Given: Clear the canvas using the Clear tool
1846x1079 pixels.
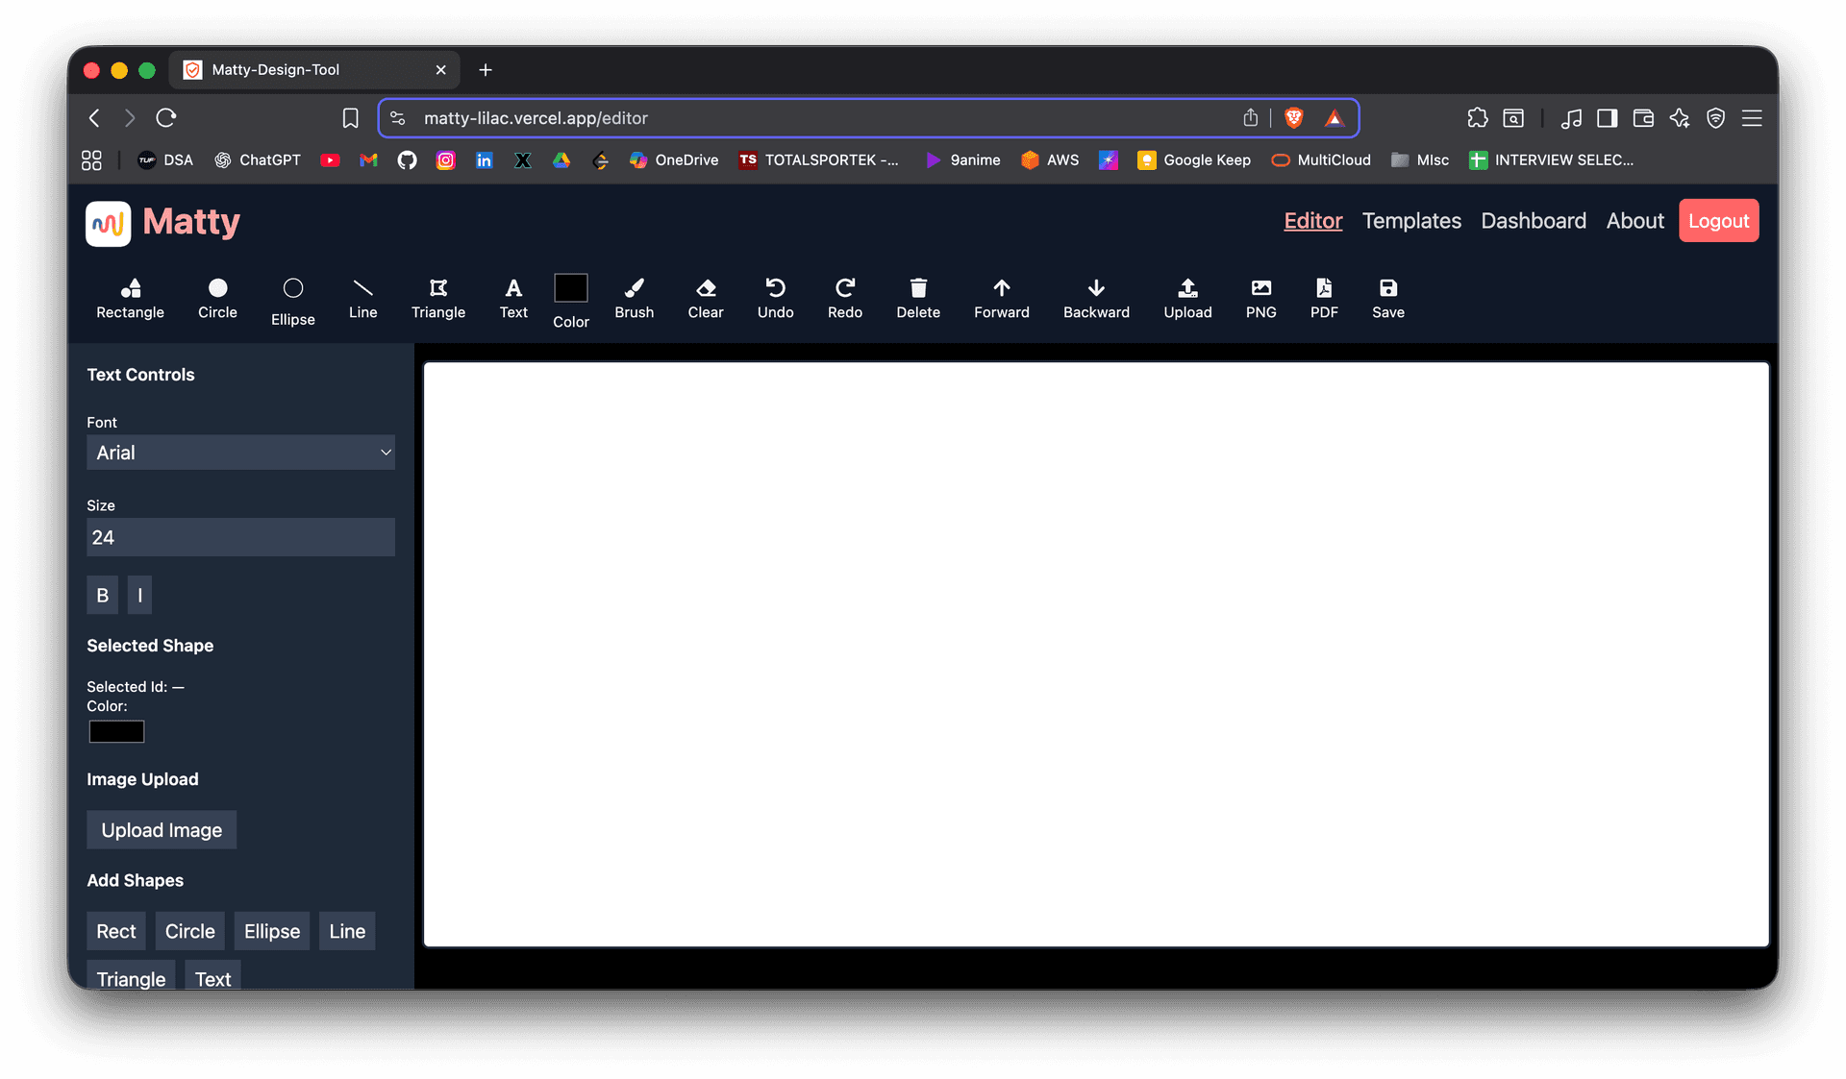Looking at the screenshot, I should click(x=705, y=298).
